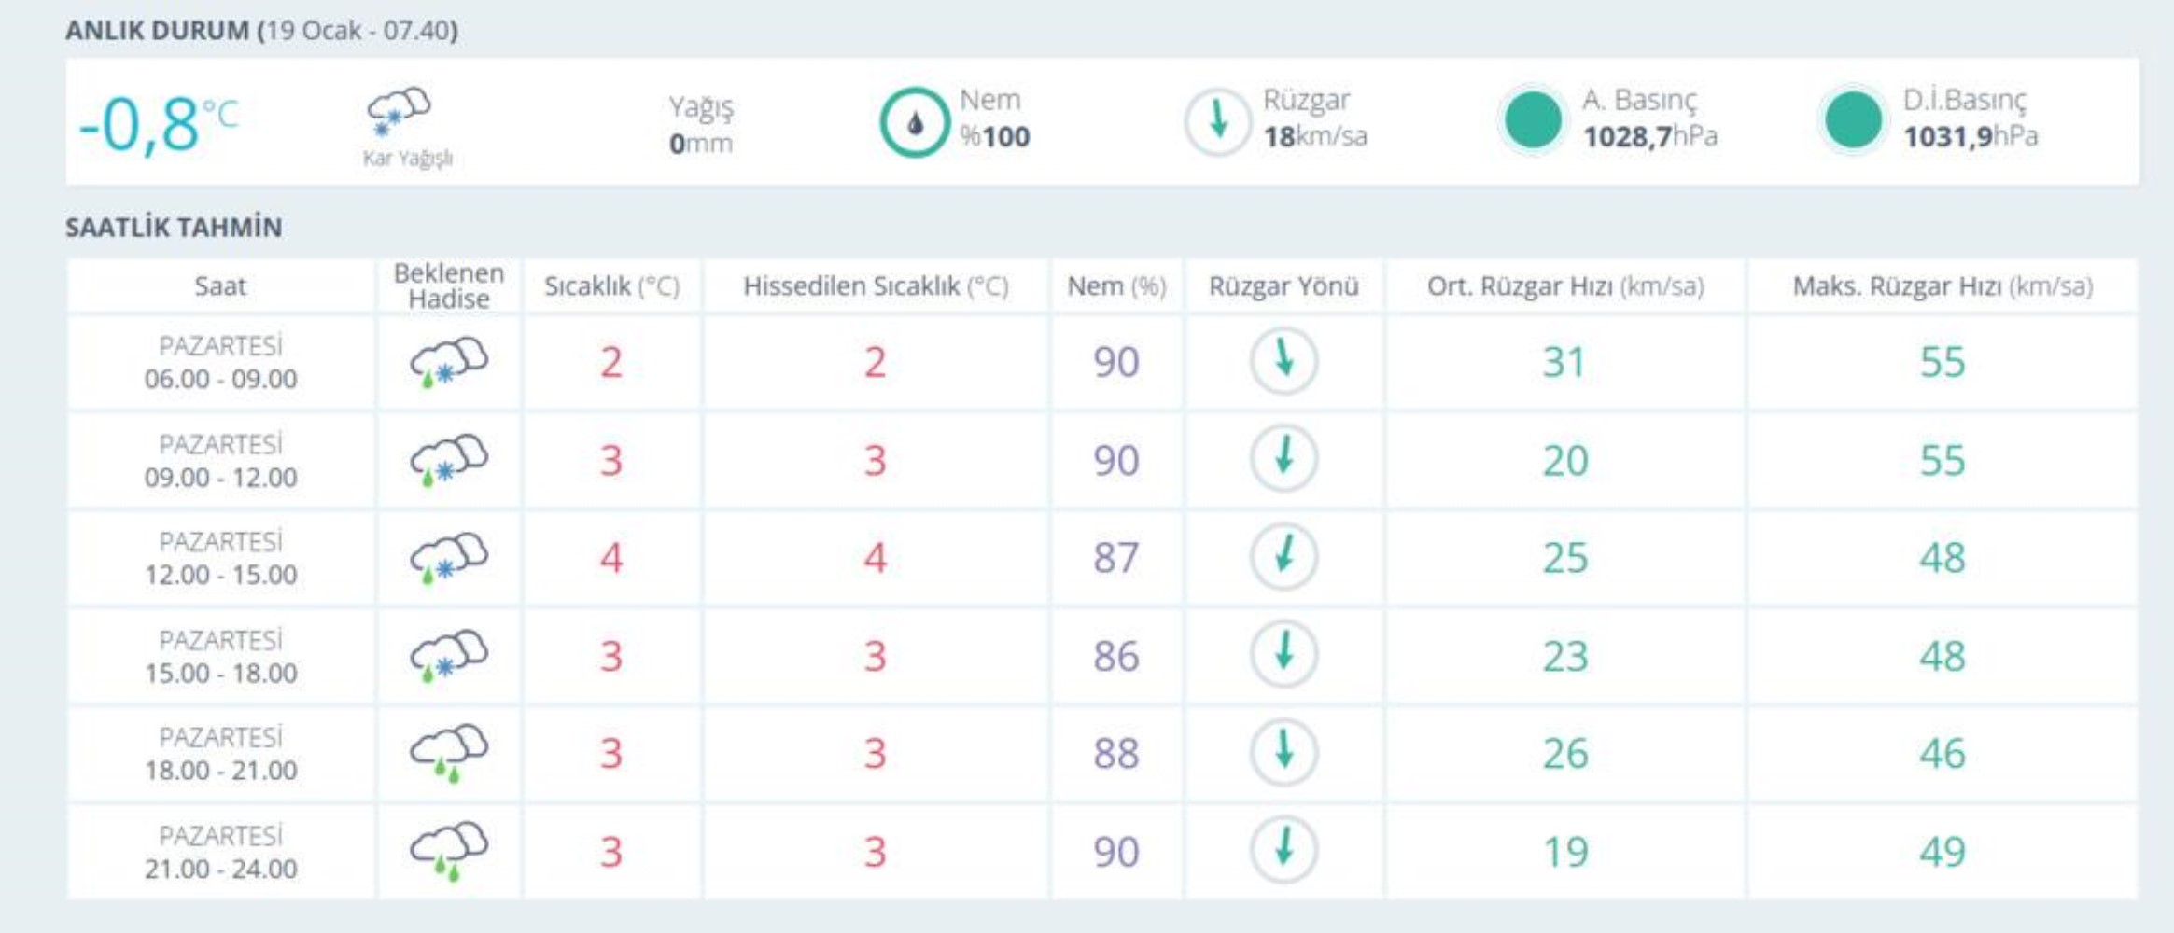Click the SAATLİK TAHMİN section heading
This screenshot has height=933, width=2174.
[x=174, y=228]
